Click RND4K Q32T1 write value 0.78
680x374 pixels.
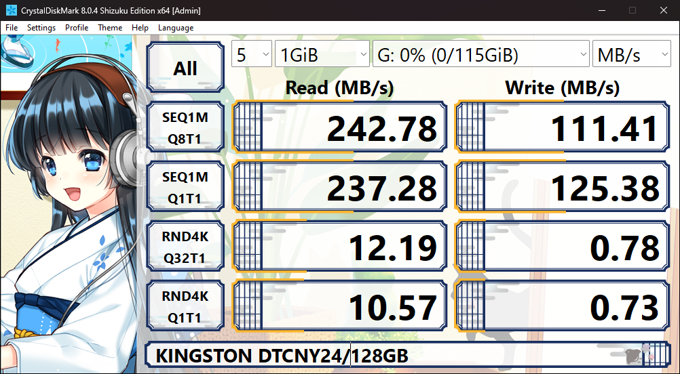(x=563, y=247)
